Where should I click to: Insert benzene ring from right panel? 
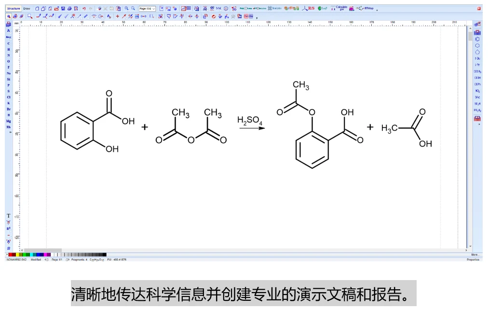pos(477,39)
